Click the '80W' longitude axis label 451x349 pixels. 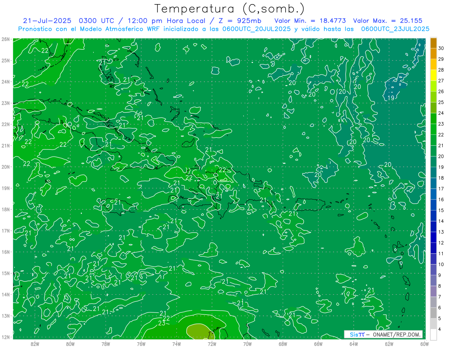pyautogui.click(x=70, y=343)
